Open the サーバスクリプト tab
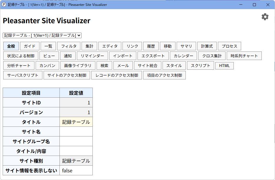Viewport: 275px width, 180px height. click(23, 75)
